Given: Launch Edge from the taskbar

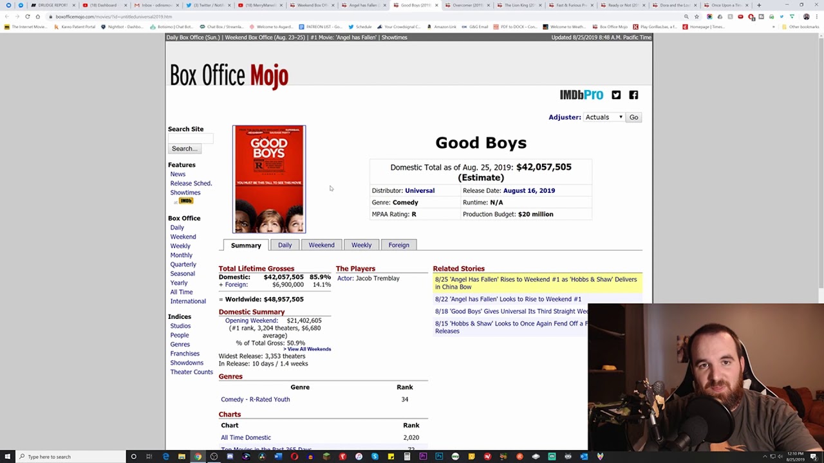Looking at the screenshot, I should pos(166,457).
